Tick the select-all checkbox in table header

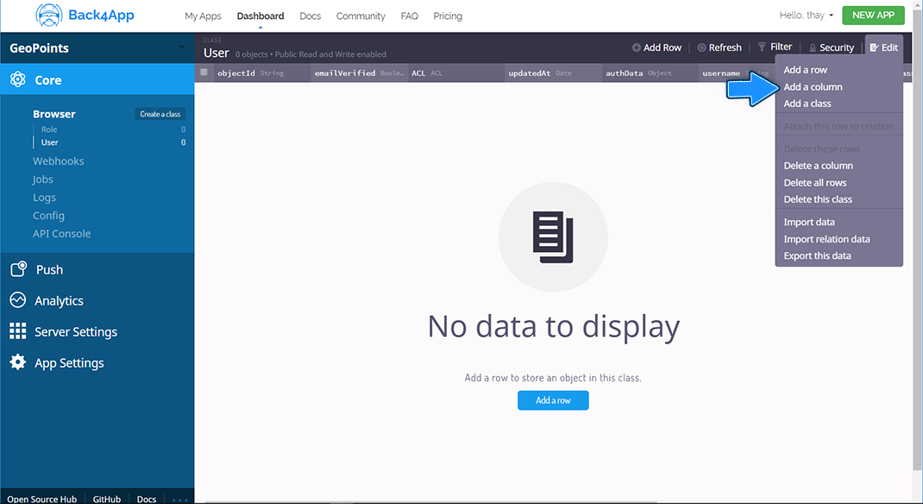[x=204, y=72]
